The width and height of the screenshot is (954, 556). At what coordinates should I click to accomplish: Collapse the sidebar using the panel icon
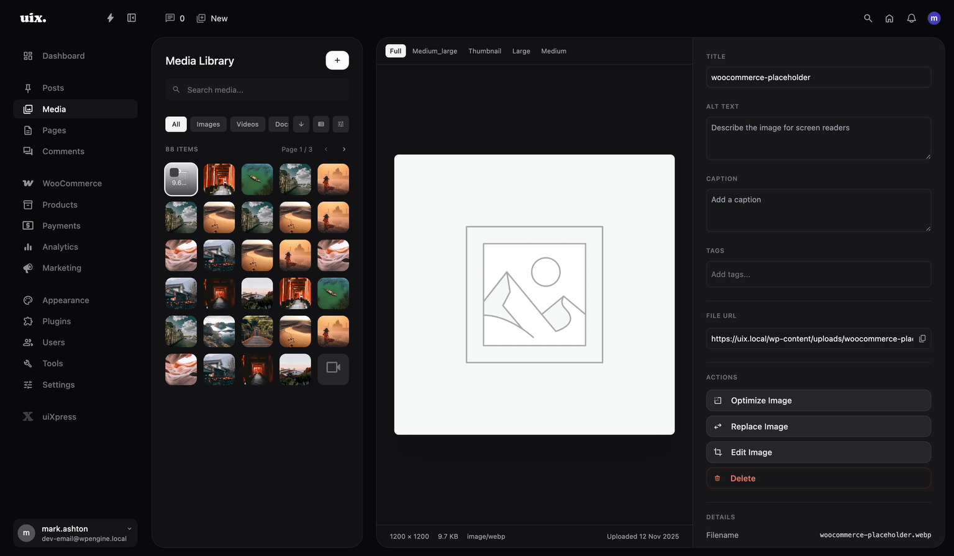[x=132, y=18]
